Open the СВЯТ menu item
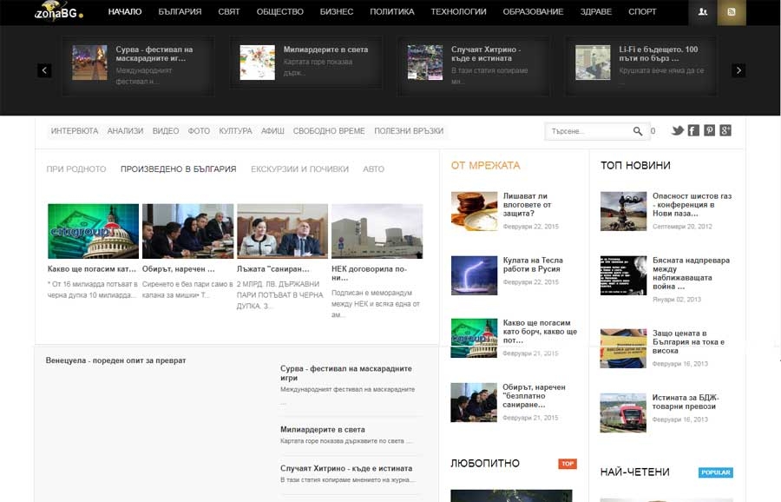Viewport: 781px width, 502px height. (x=229, y=11)
